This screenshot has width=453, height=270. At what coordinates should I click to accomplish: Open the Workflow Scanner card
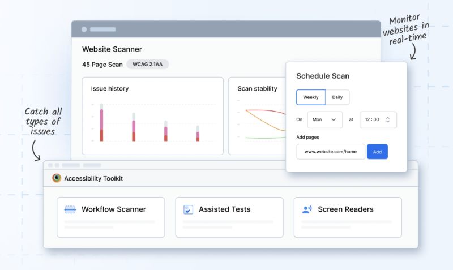click(x=110, y=217)
